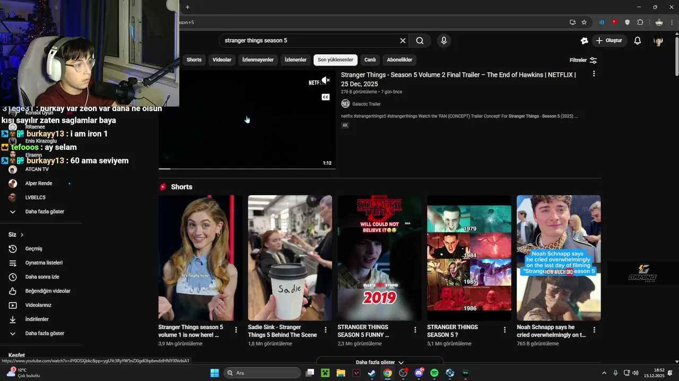The height and width of the screenshot is (381, 679).
Task: Open Galactic Trailer channel link
Action: click(366, 104)
